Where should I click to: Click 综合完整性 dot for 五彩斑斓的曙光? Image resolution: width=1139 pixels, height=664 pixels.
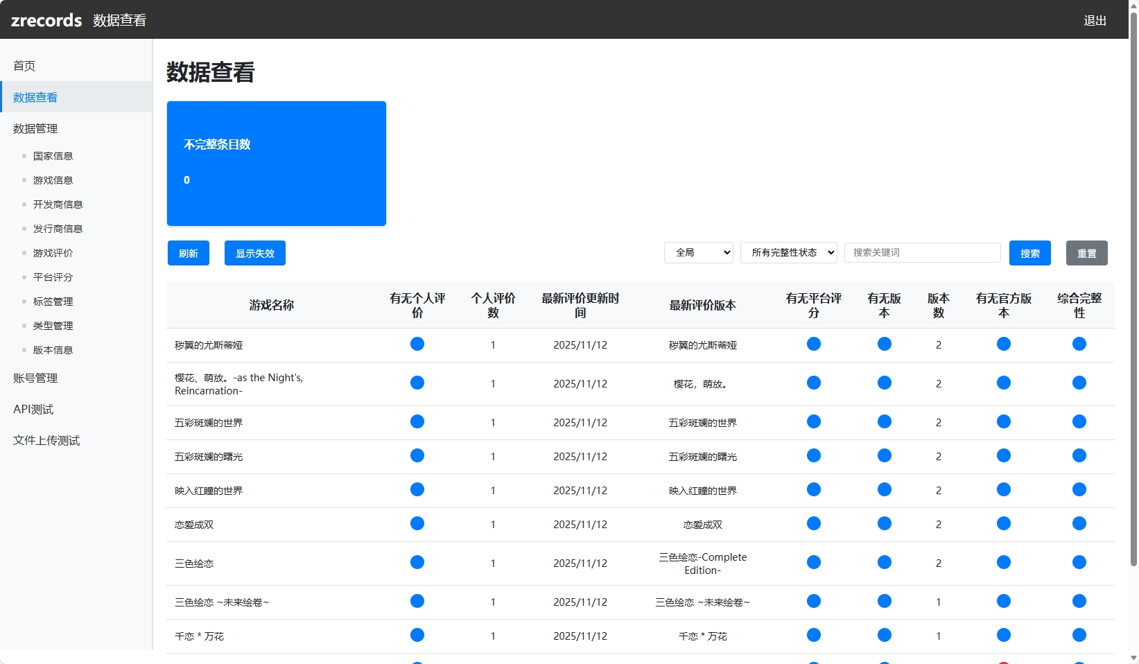coord(1079,455)
